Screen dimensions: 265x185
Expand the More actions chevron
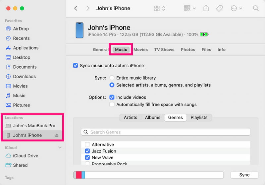point(241,8)
